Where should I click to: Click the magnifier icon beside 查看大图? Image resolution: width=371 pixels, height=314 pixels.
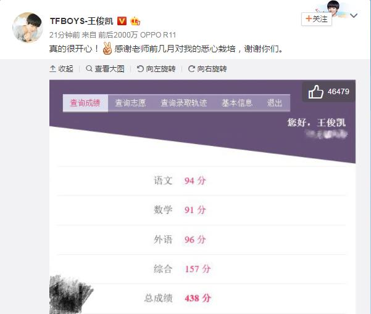click(90, 69)
